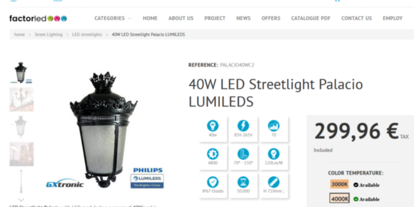Show more thumbnails with down chevron
This screenshot has height=207, width=414.
pos(21,200)
